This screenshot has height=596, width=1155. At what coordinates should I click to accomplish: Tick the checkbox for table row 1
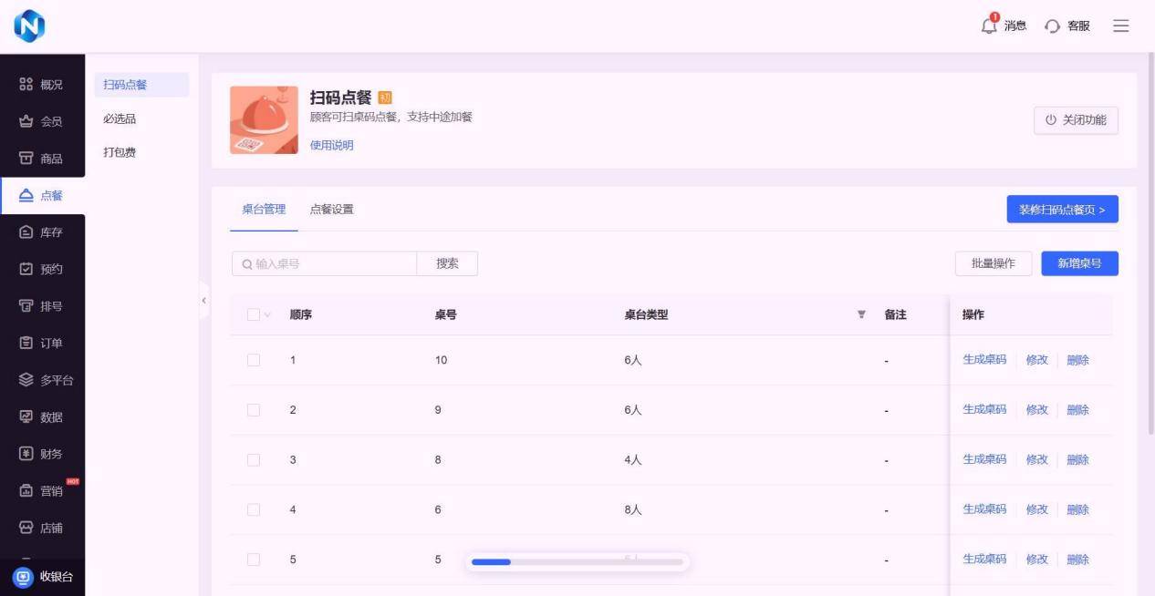point(254,360)
